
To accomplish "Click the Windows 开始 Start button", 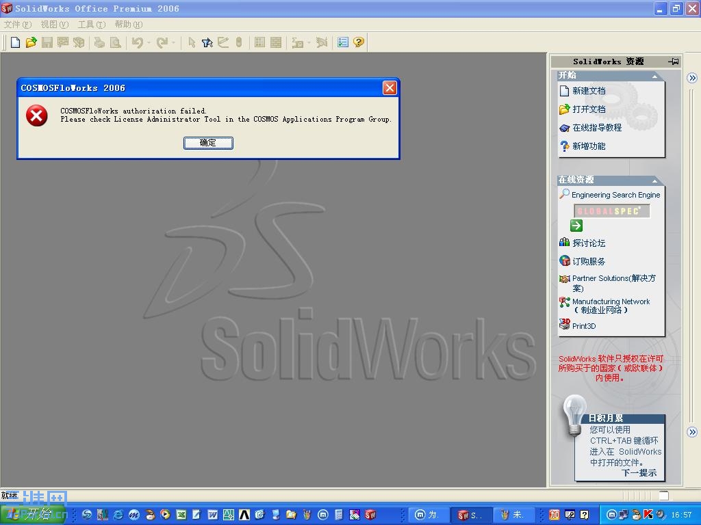I will click(34, 514).
